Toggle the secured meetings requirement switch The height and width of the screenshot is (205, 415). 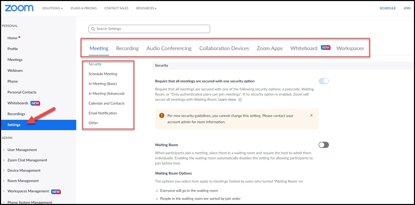pos(324,81)
